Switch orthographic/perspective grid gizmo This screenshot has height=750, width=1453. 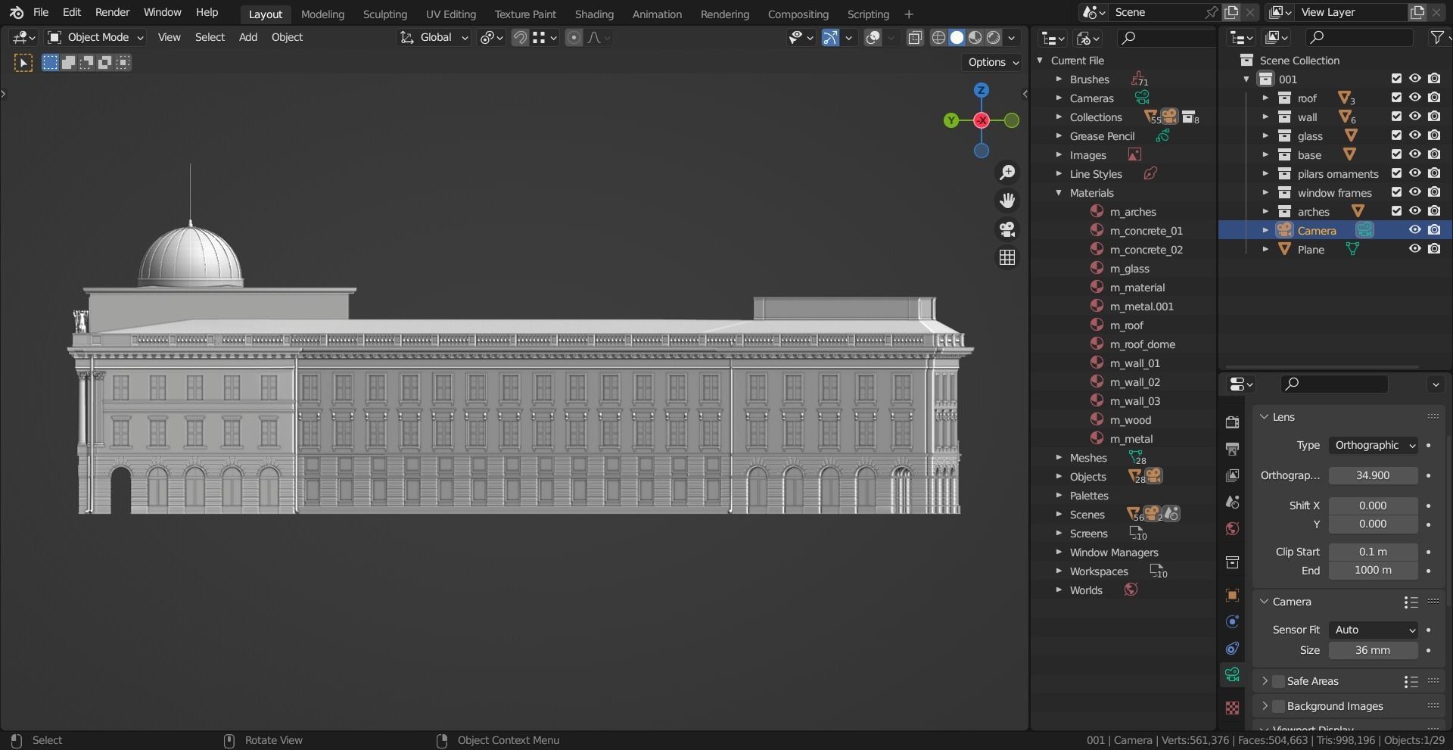point(1007,257)
